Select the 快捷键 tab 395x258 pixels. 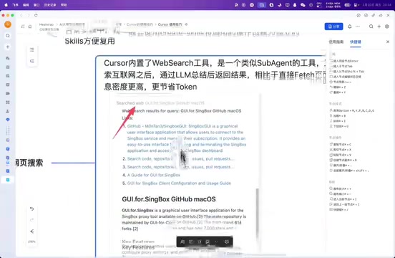356,42
